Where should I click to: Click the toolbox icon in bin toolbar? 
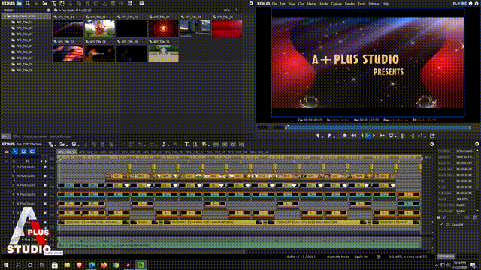[x=142, y=3]
